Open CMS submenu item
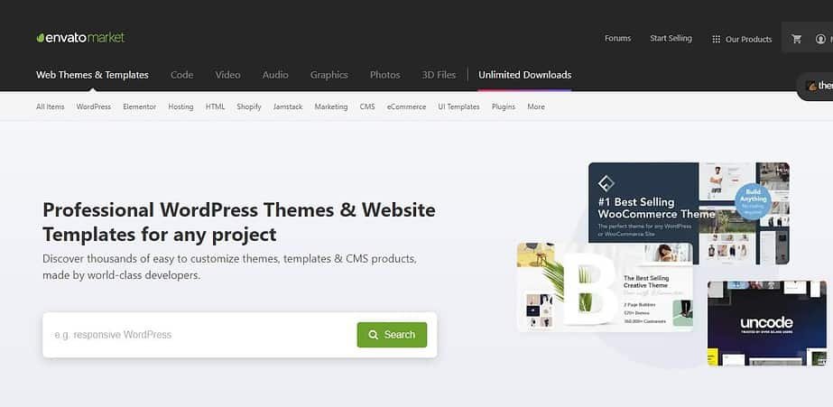This screenshot has height=407, width=833. pos(367,106)
